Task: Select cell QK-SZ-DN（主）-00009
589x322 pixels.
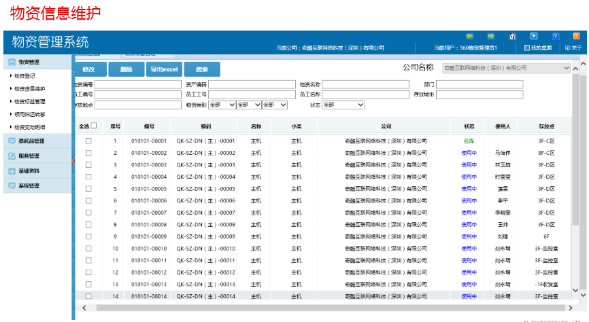Action: 206,237
